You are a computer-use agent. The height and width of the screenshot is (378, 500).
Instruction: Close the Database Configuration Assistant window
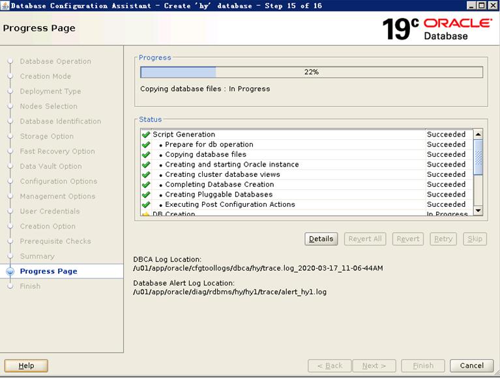click(493, 5)
